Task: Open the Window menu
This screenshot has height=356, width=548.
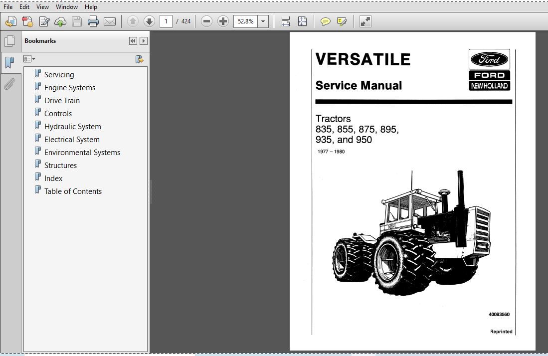Action: tap(66, 6)
